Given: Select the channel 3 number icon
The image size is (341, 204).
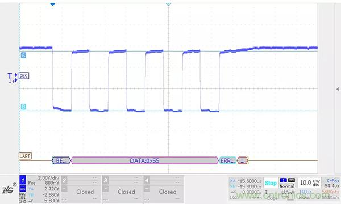Looking at the screenshot, I should [x=106, y=180].
